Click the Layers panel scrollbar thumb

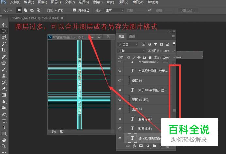click(174, 110)
